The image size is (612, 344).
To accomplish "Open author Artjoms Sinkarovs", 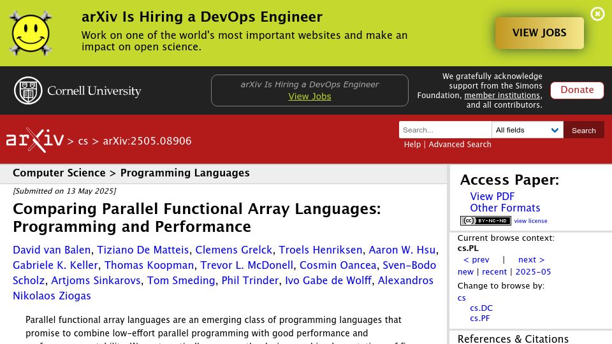I will 96,280.
